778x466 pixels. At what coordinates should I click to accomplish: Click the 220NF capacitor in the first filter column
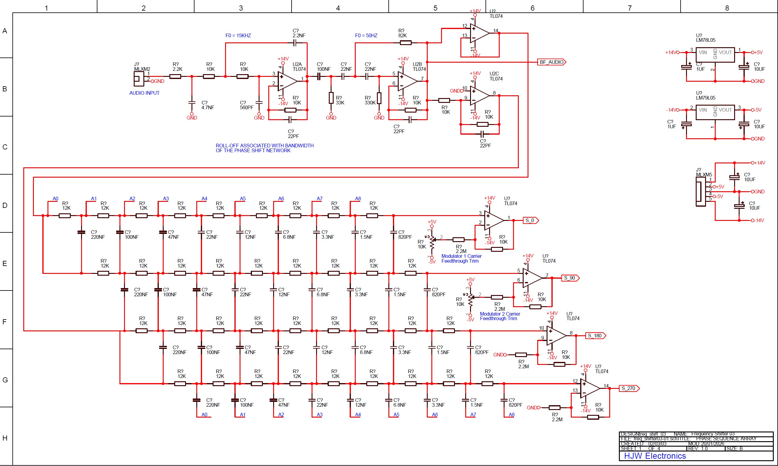[82, 232]
